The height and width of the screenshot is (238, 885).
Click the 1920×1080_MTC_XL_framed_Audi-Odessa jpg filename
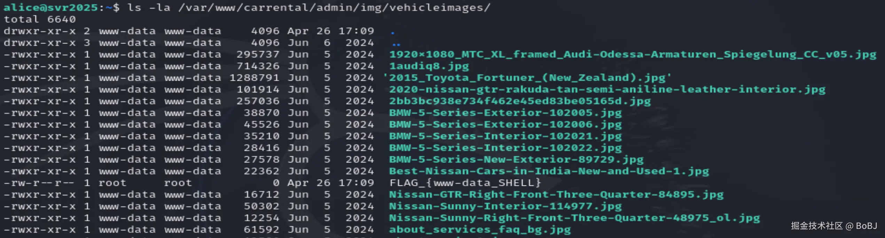tap(633, 54)
